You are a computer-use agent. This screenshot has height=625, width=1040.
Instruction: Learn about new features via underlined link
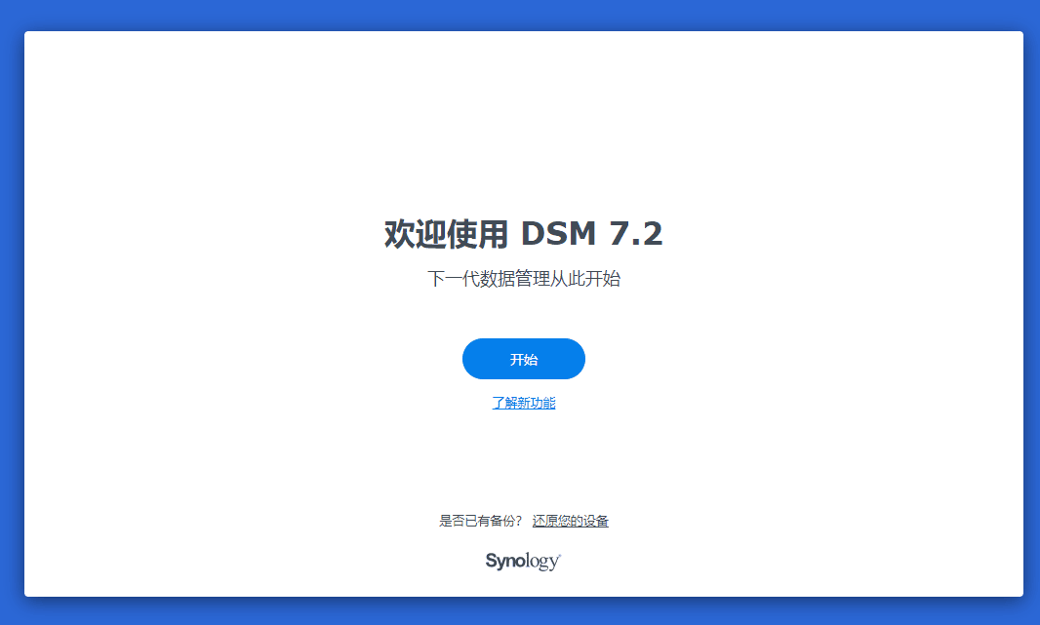[523, 403]
